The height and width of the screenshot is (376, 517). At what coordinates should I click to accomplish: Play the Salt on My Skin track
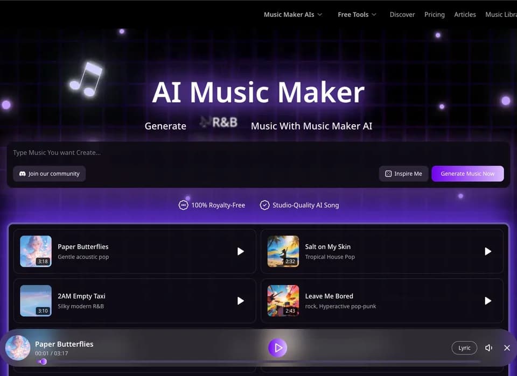pyautogui.click(x=488, y=252)
